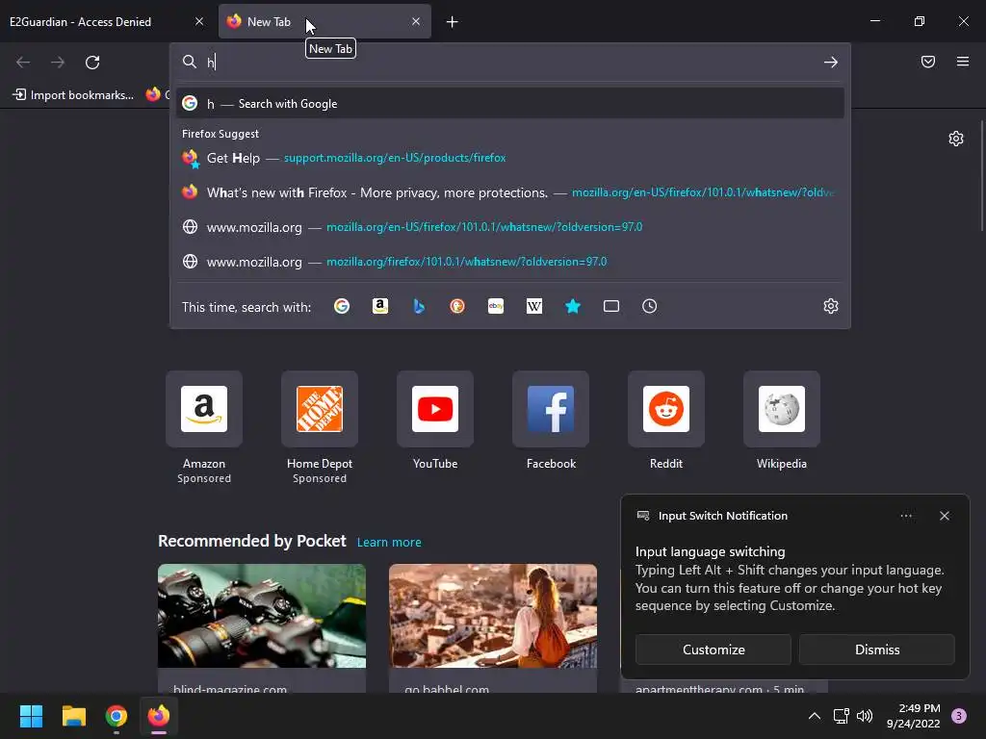Image resolution: width=986 pixels, height=739 pixels.
Task: Select www.mozilla.org en-US whatsnew suggestion
Action: point(510,227)
